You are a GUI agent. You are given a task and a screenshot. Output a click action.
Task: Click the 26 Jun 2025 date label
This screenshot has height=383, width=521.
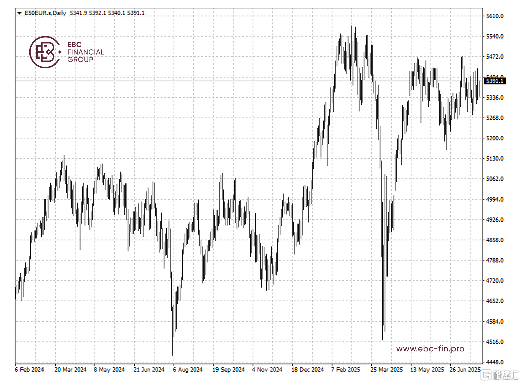pos(465,370)
